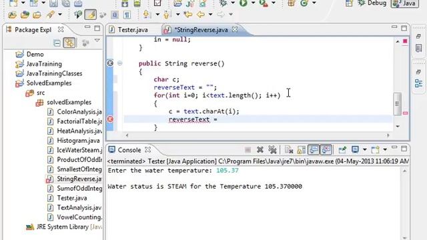Close the StringReverse.java editor tab
The height and width of the screenshot is (240, 427).
coord(235,29)
